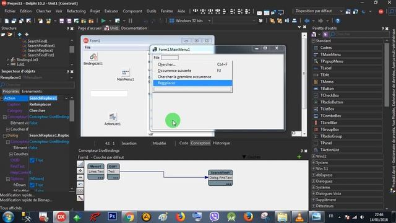Click the back navigation arrow in the toolbar
Screen dimensions: 396x223
point(307,20)
